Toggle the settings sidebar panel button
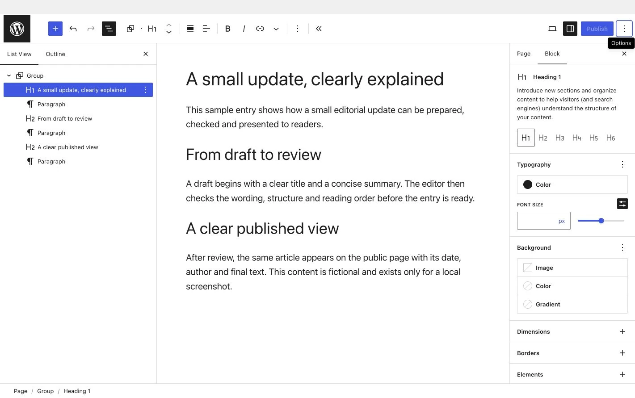 (570, 29)
